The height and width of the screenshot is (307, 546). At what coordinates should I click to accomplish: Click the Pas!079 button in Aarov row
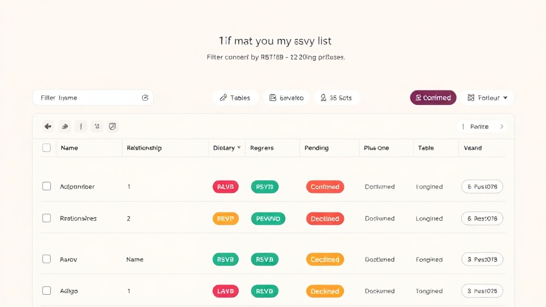pos(482,260)
